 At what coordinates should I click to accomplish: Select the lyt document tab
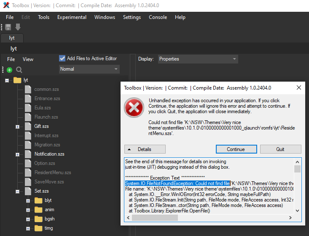[x=12, y=38]
